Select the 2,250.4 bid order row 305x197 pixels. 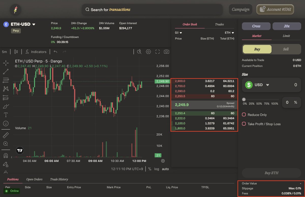point(205,113)
